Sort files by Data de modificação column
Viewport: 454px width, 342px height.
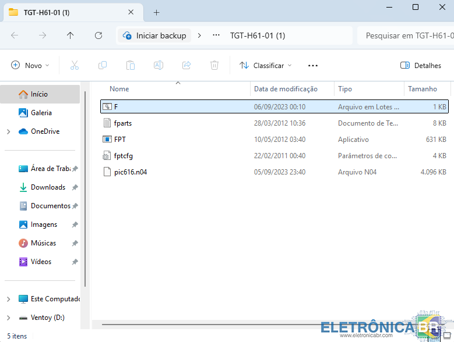286,89
